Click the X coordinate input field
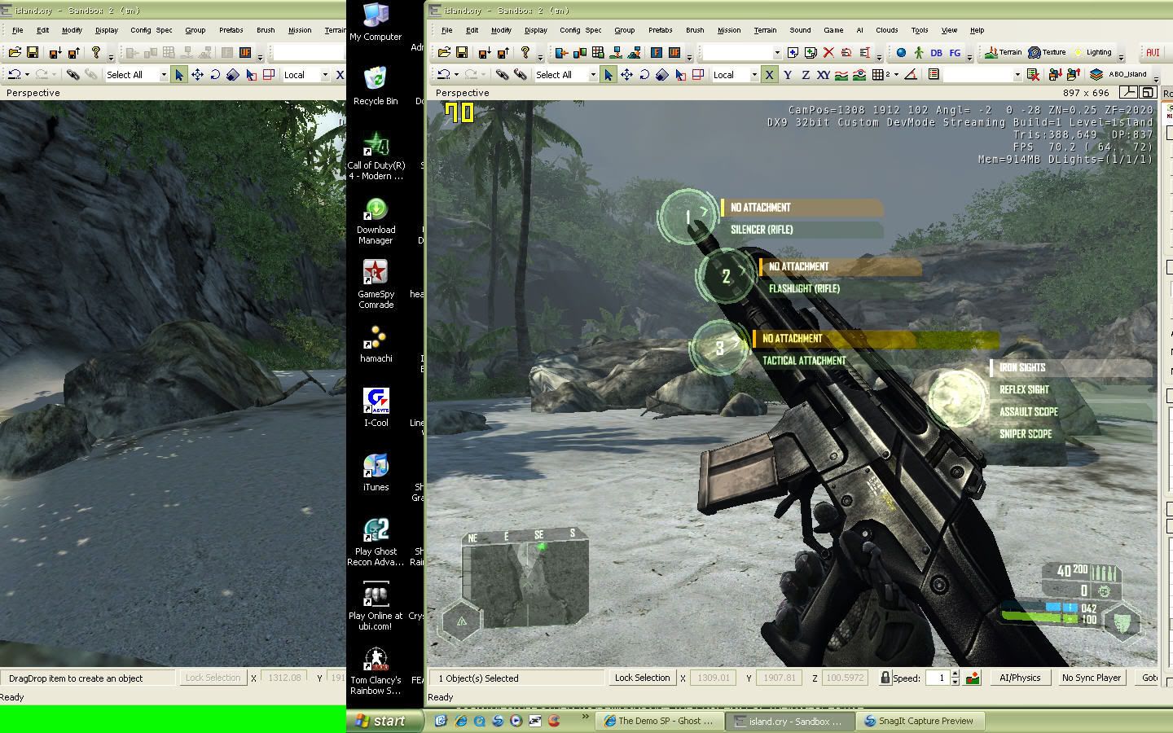The height and width of the screenshot is (733, 1173). click(713, 678)
